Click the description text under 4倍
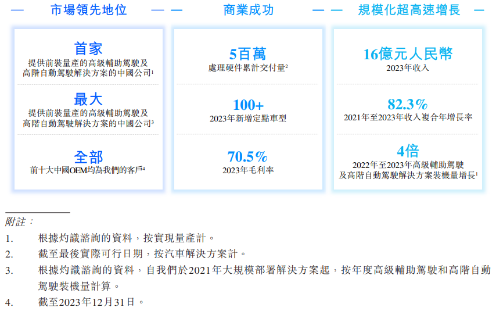This screenshot has width=496, height=311. (x=408, y=170)
